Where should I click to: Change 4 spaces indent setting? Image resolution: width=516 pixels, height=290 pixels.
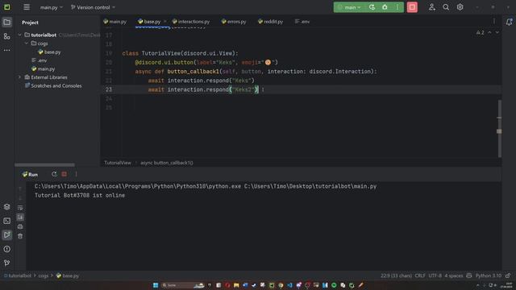[x=453, y=275]
